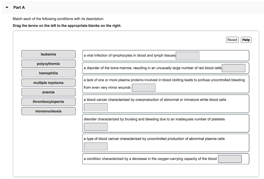Click the blank under abnormal plasma cells description
The width and height of the screenshot is (264, 179).
(96, 146)
